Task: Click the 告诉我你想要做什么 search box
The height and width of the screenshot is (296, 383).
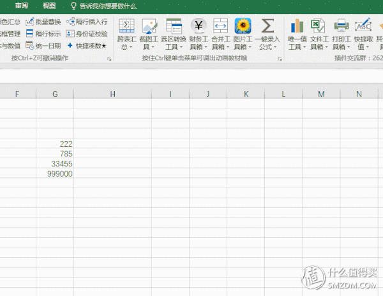Action: tap(107, 6)
